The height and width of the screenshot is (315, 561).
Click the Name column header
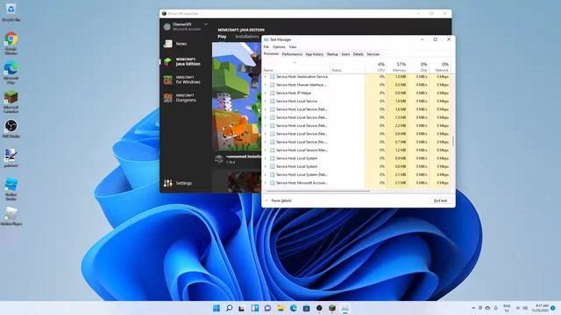pyautogui.click(x=296, y=66)
